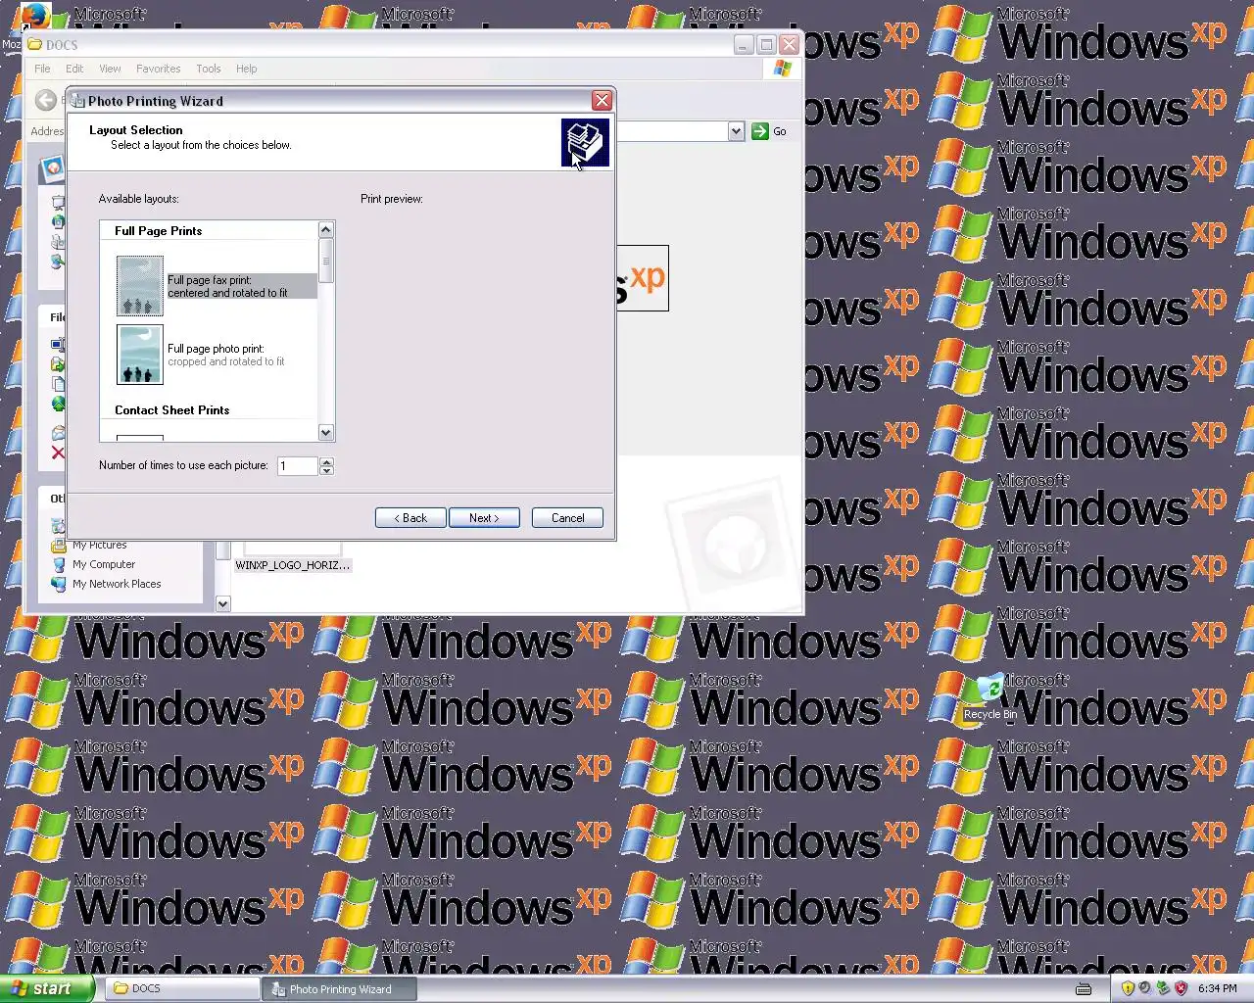Open the View menu in DOCS window

click(x=110, y=69)
